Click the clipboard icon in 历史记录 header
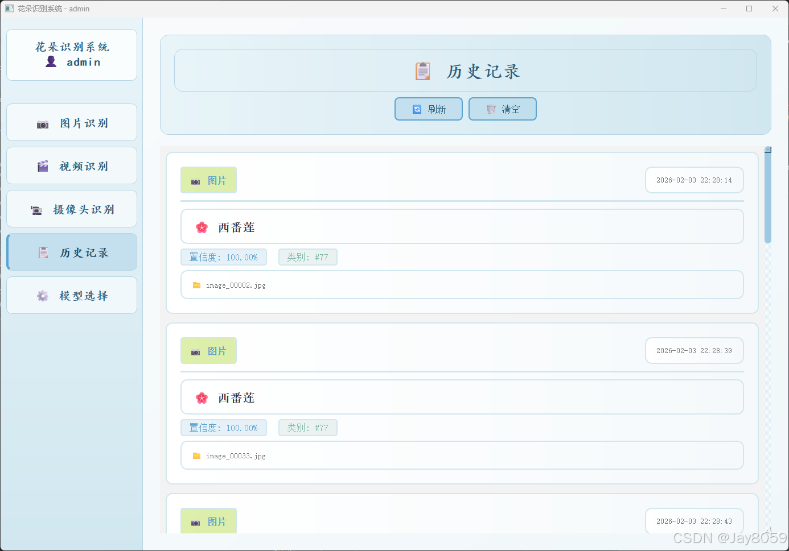 (423, 71)
